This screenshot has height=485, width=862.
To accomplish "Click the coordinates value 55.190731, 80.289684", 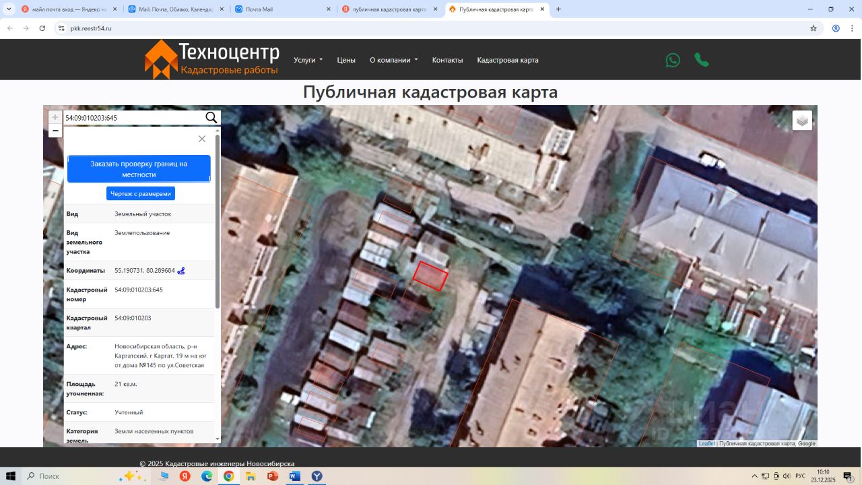I will [145, 271].
